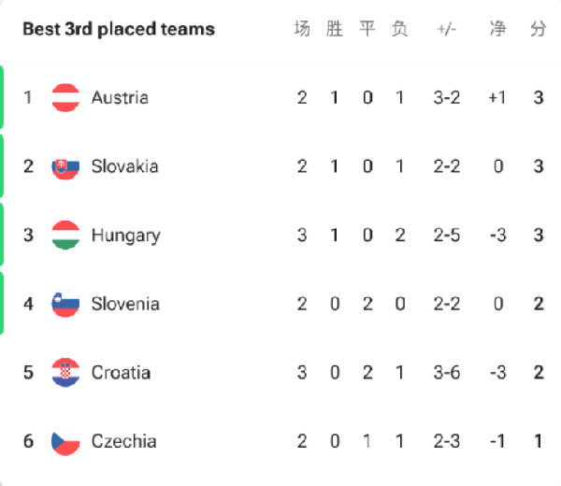Click the Slovenia flag icon
Image resolution: width=561 pixels, height=486 pixels.
[65, 304]
